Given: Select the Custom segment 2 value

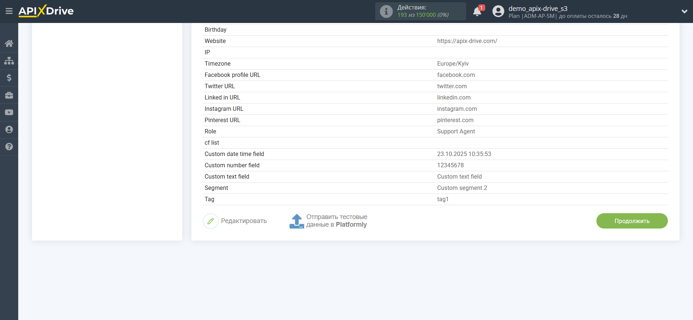Looking at the screenshot, I should coord(462,188).
